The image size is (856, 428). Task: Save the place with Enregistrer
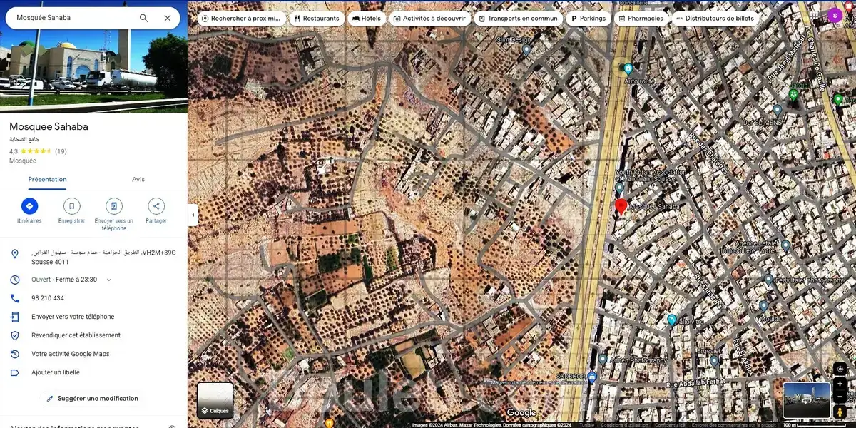pos(71,207)
